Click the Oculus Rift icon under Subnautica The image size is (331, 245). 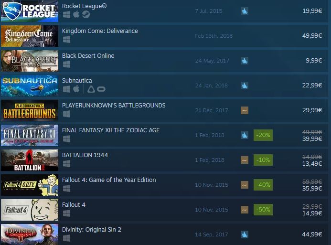tap(101, 89)
